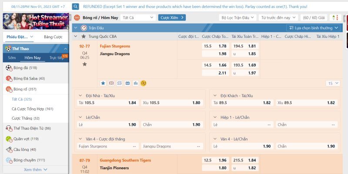Image resolution: width=348 pixels, height=174 pixels.
Task: Open the statistics bar chart icon
Action: (x=135, y=83)
